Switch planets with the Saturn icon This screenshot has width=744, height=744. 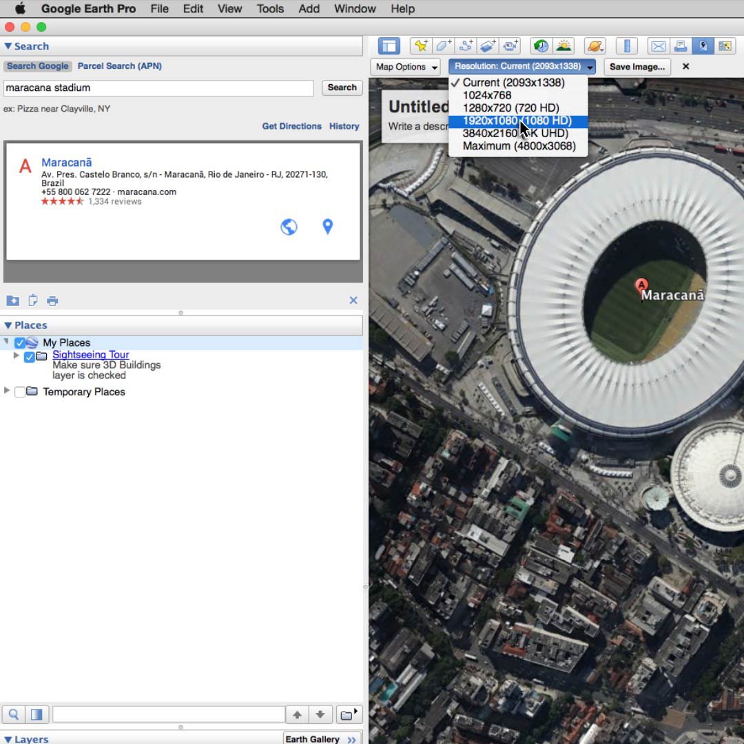coord(595,46)
